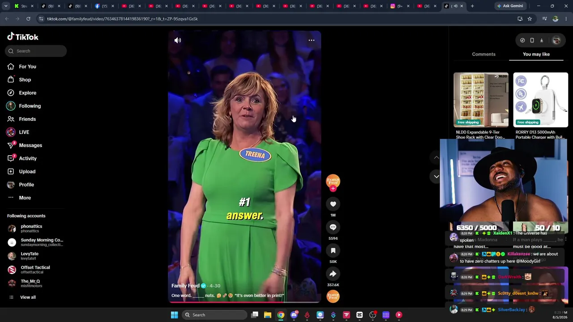Open the desktop app download icon

[541, 40]
